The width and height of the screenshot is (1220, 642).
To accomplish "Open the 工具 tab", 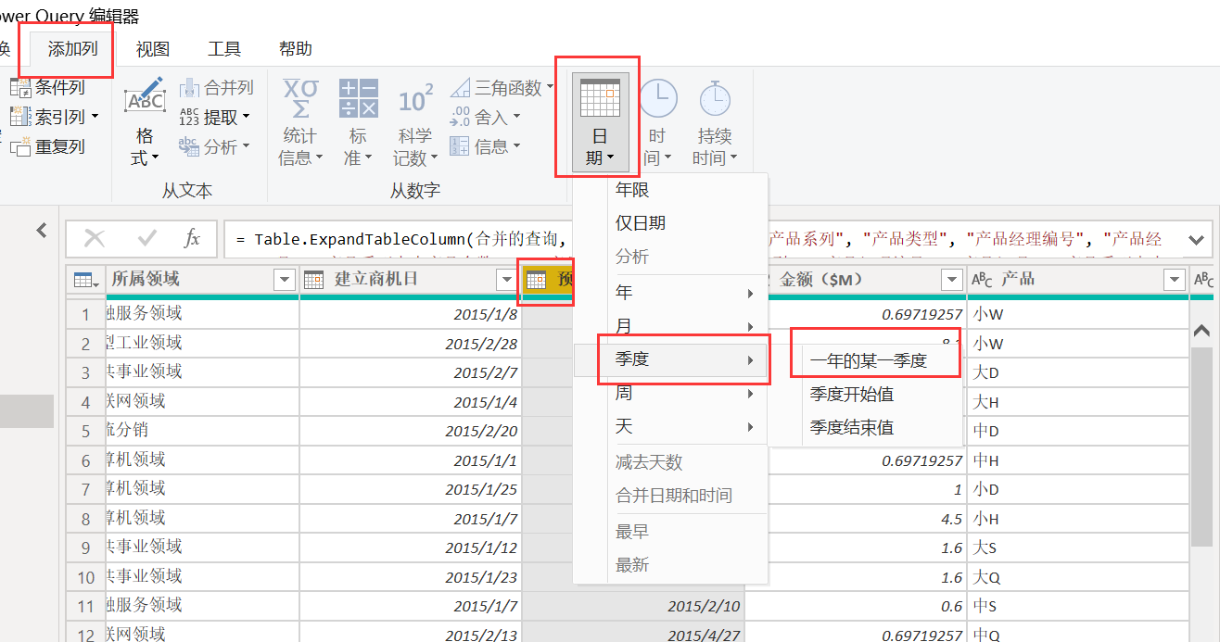I will point(223,49).
